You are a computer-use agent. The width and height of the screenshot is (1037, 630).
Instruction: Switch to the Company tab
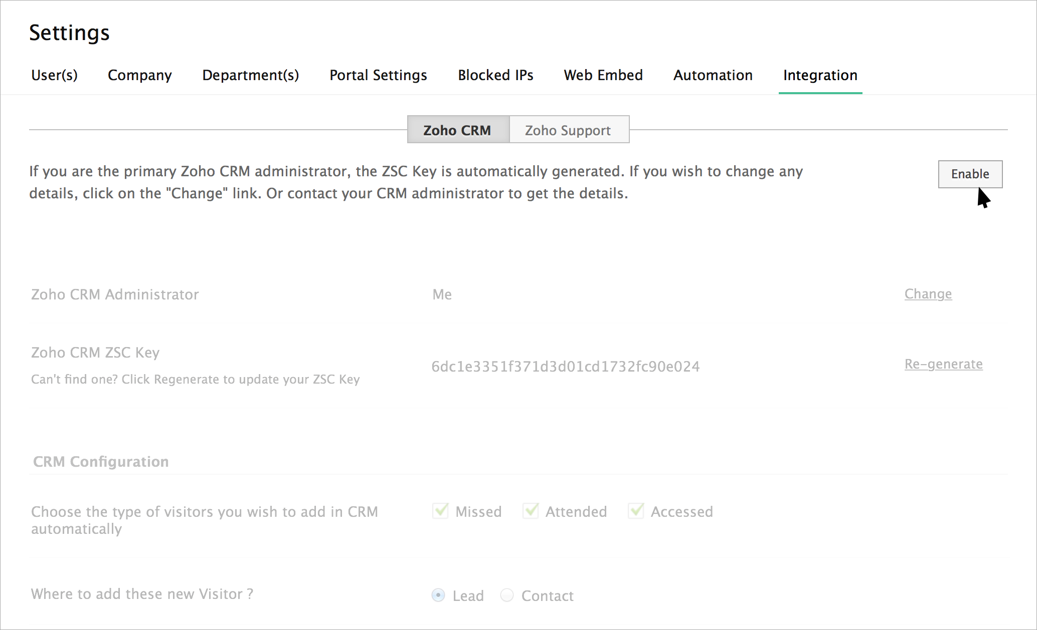[x=139, y=75]
